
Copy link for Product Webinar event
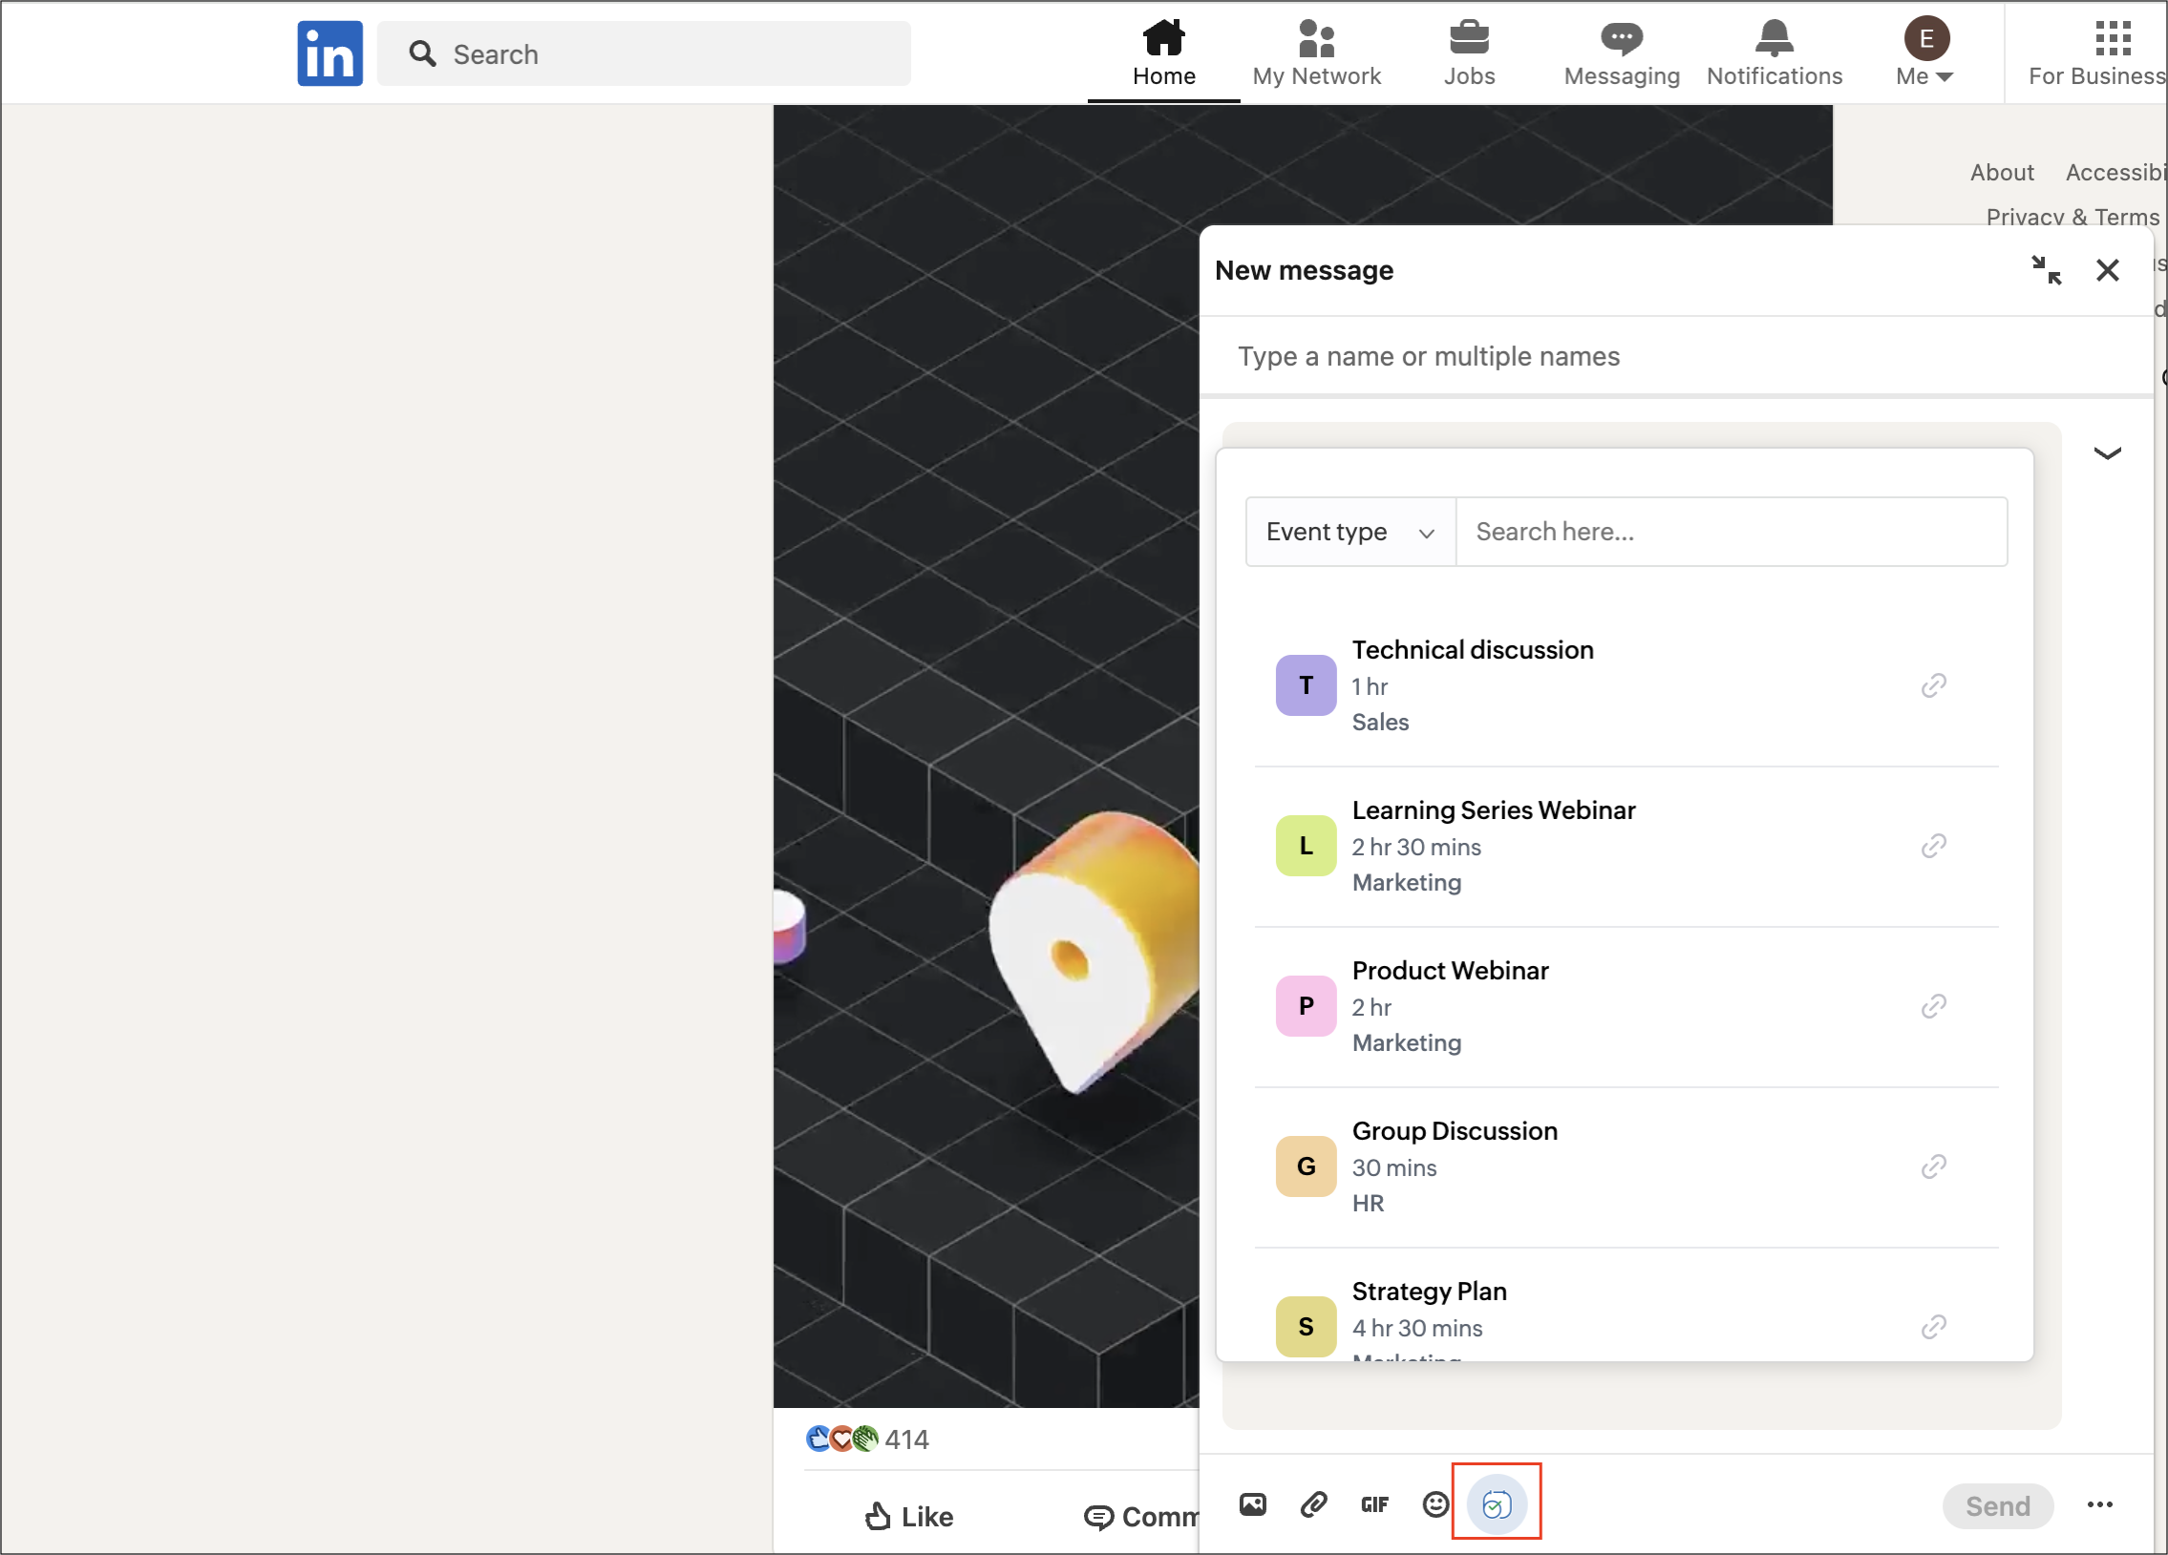pos(1933,1006)
